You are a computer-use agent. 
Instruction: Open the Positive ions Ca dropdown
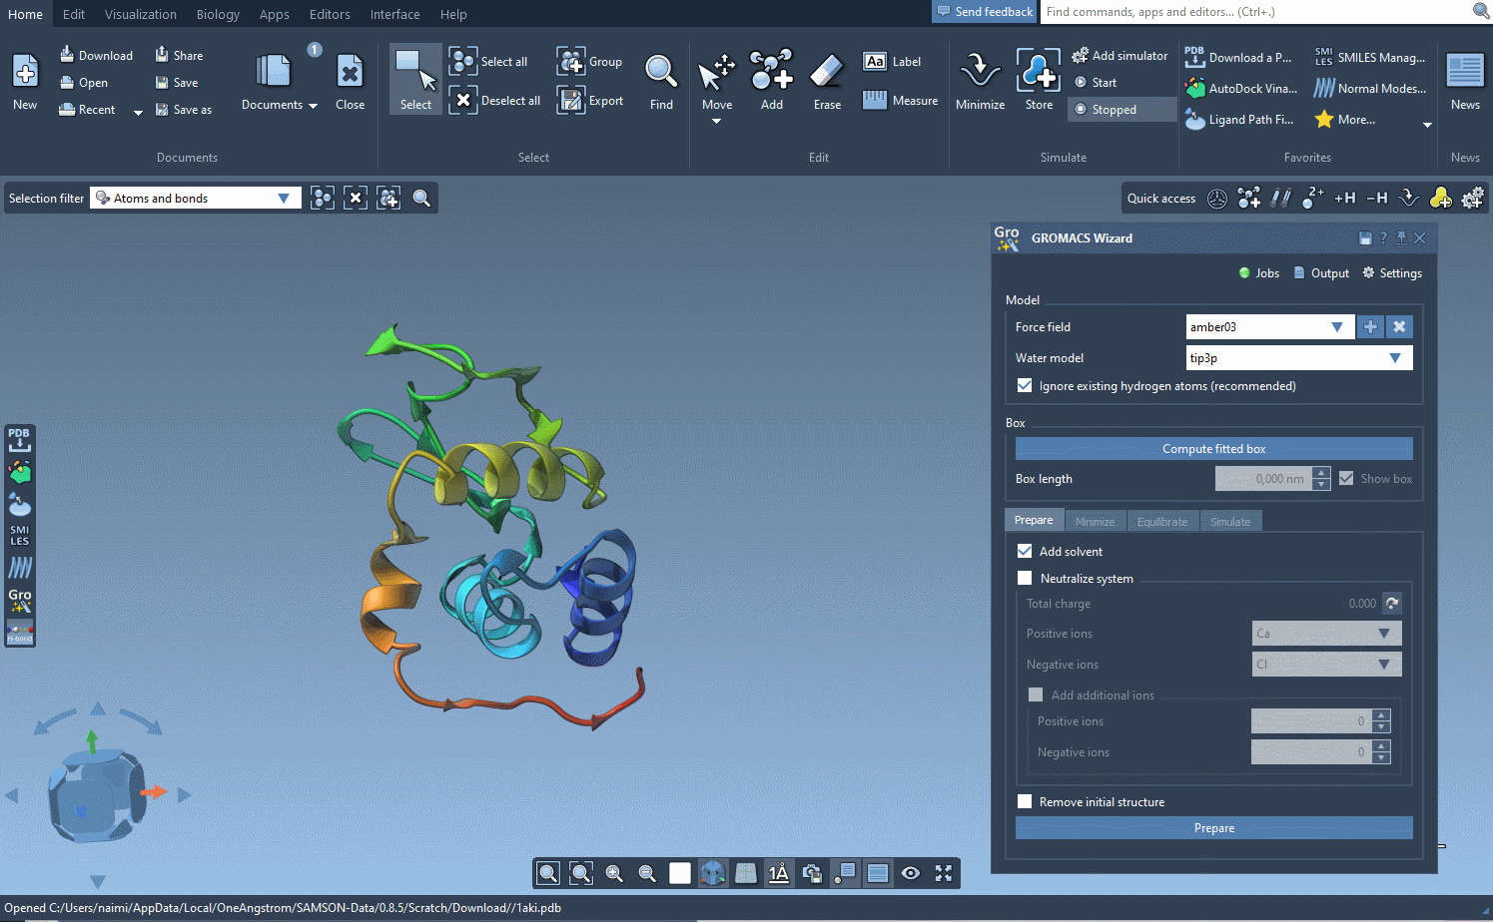pyautogui.click(x=1327, y=634)
